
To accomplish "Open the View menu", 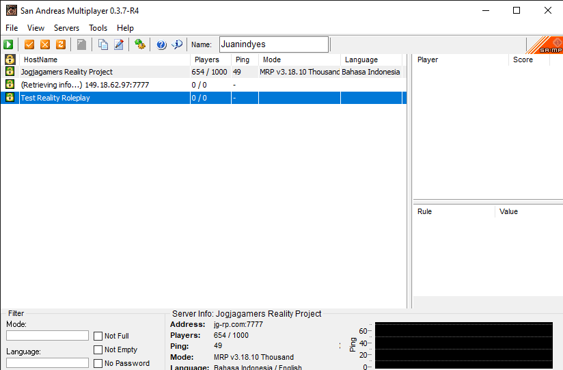I will pos(36,28).
